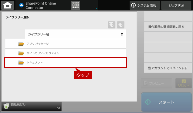Open the アプリ パッケージ library
The image size is (193, 113).
(66, 44)
